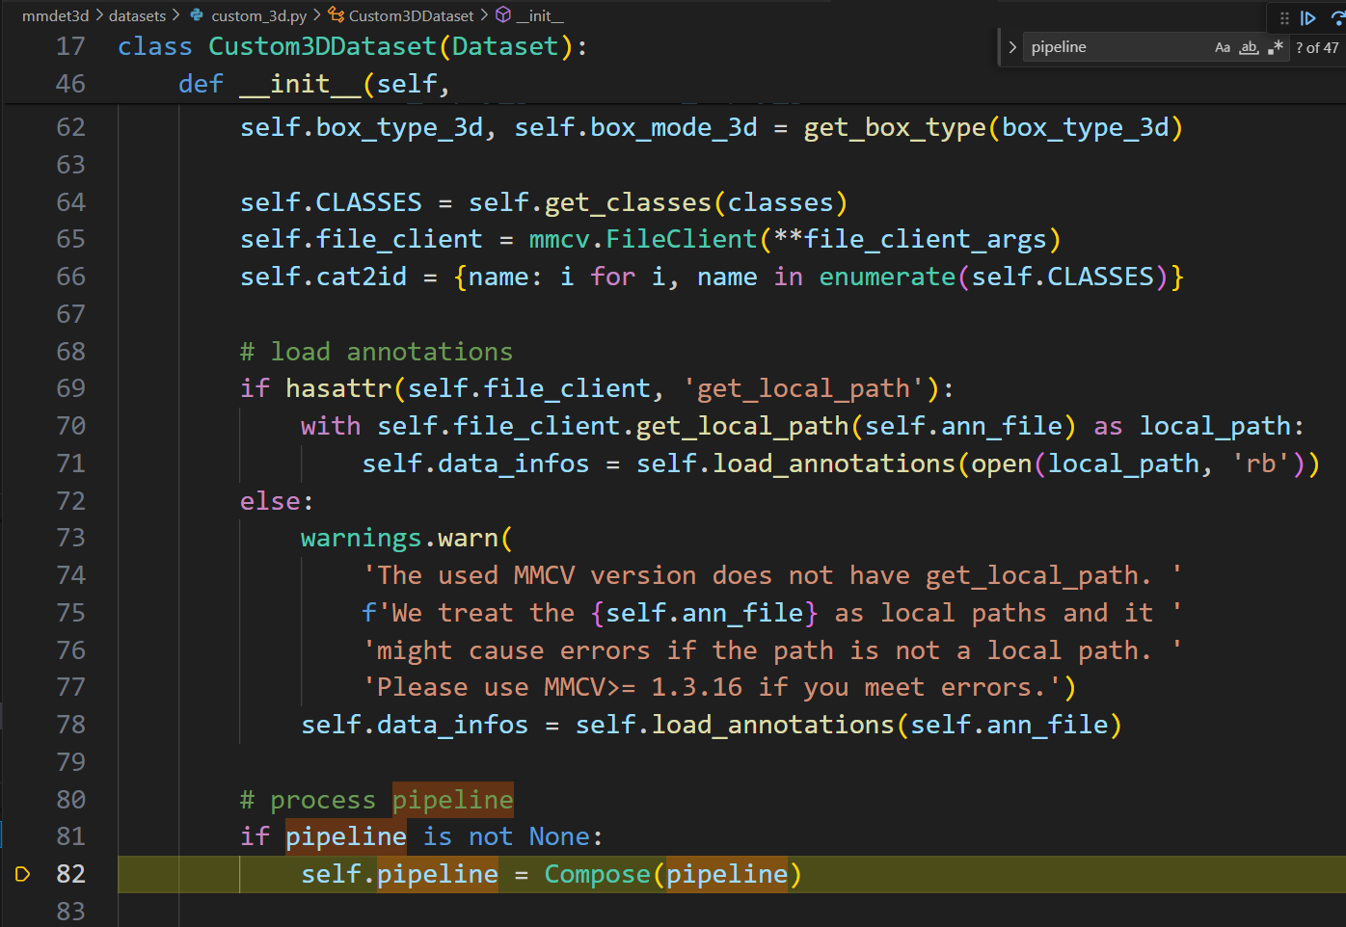Open the mmdet3d breadcrumb folder
Screen dimensions: 1346x927
pyautogui.click(x=55, y=15)
